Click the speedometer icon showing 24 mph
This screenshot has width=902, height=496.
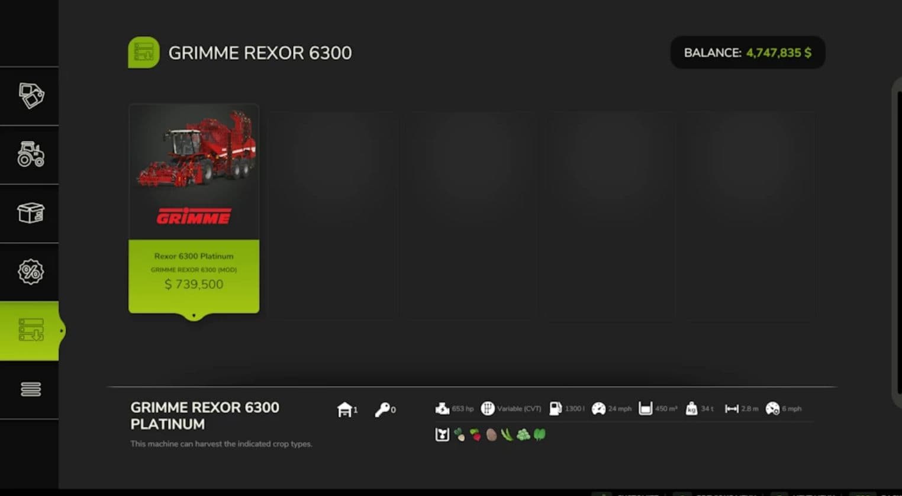pos(598,408)
